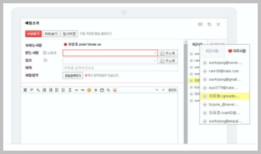Click the 파일첨부하기 attach file button
The width and height of the screenshot is (261, 154).
click(x=73, y=75)
